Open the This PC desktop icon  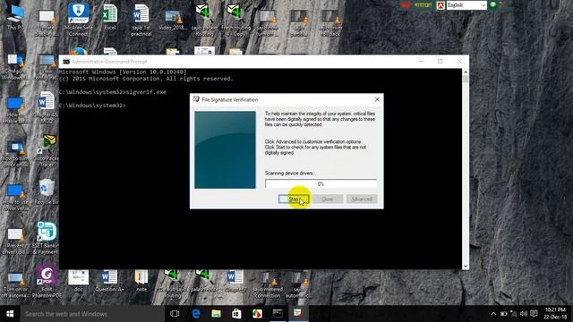15,18
